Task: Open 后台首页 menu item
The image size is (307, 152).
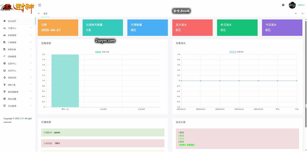Action: pos(18,21)
